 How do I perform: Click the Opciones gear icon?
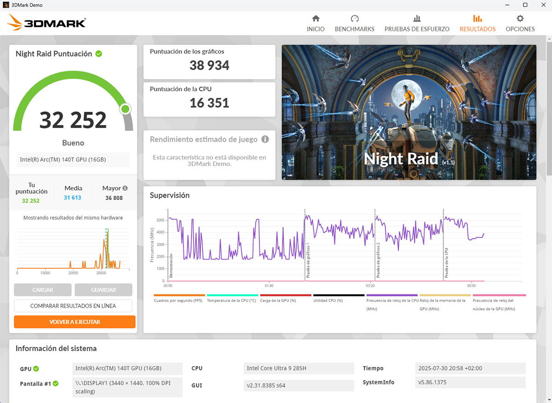point(520,18)
